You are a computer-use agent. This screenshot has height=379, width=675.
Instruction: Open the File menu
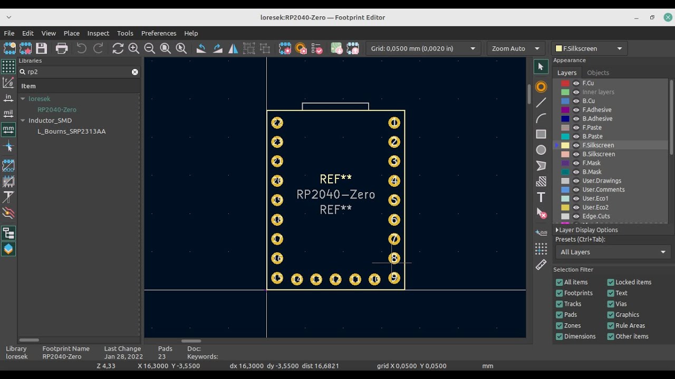click(9, 33)
